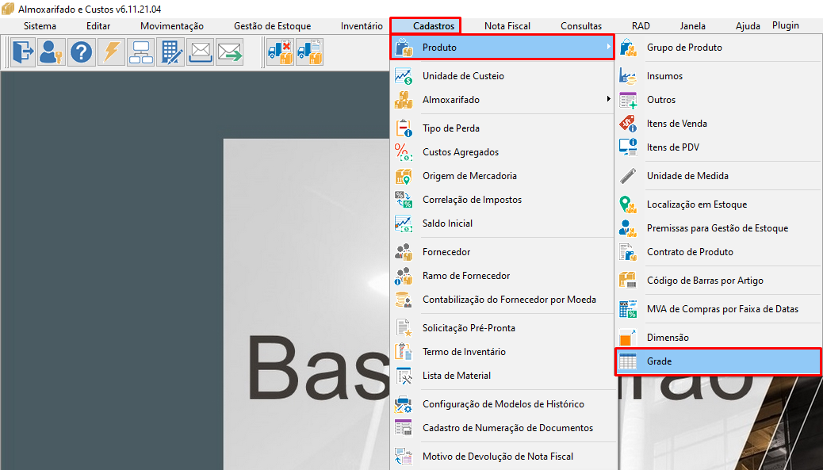Screen dimensions: 823x470
Task: Select Outros from the Produto submenu
Action: coord(718,100)
